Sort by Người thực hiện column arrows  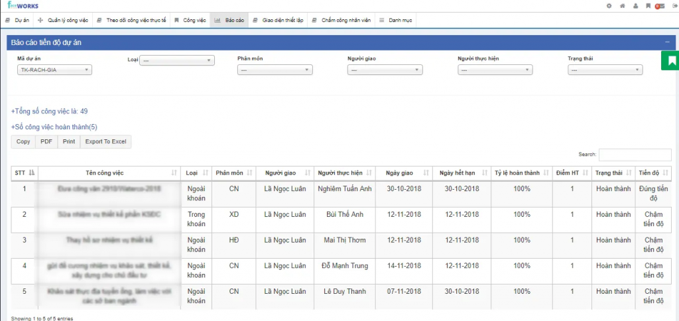(x=369, y=173)
